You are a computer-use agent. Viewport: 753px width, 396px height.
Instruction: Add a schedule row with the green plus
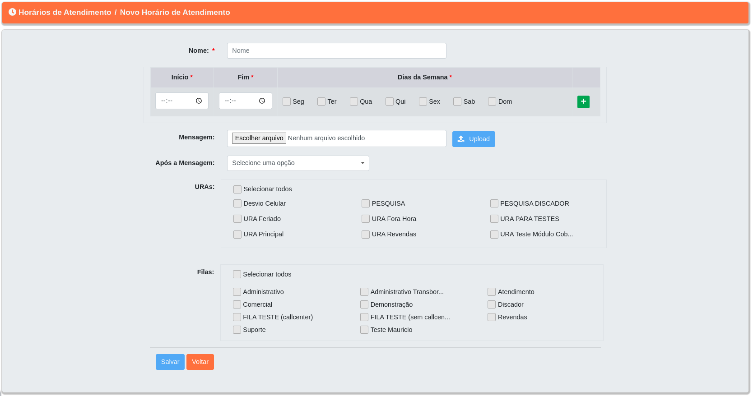(583, 102)
